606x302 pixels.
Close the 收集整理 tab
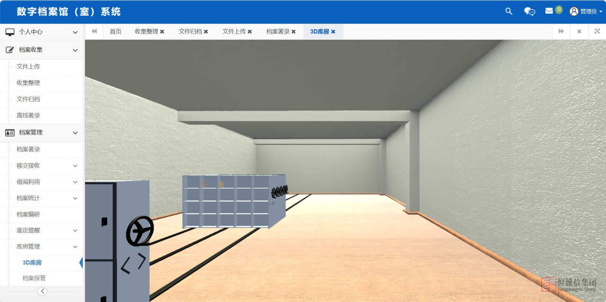coord(162,32)
